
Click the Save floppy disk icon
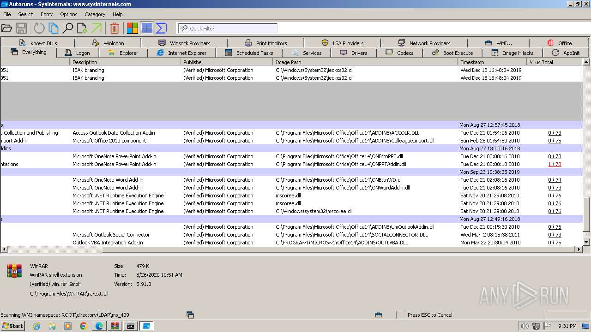pos(21,28)
